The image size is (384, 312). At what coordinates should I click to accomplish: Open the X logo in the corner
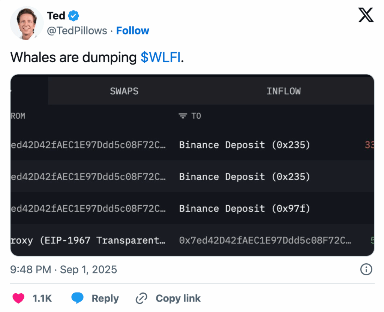tap(366, 15)
